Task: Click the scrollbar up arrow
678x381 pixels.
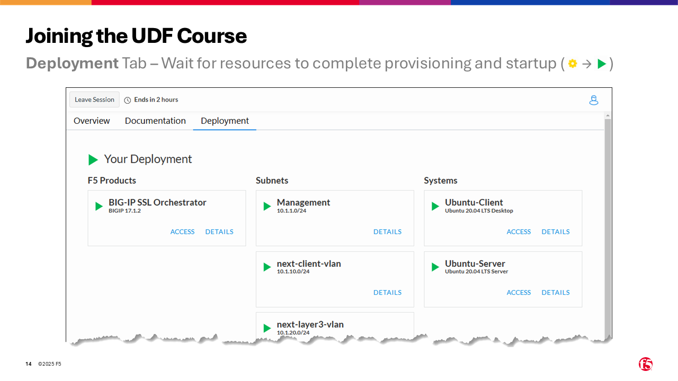Action: (608, 115)
